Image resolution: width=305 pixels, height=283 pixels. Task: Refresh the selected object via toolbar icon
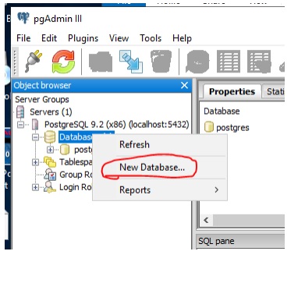pyautogui.click(x=63, y=62)
